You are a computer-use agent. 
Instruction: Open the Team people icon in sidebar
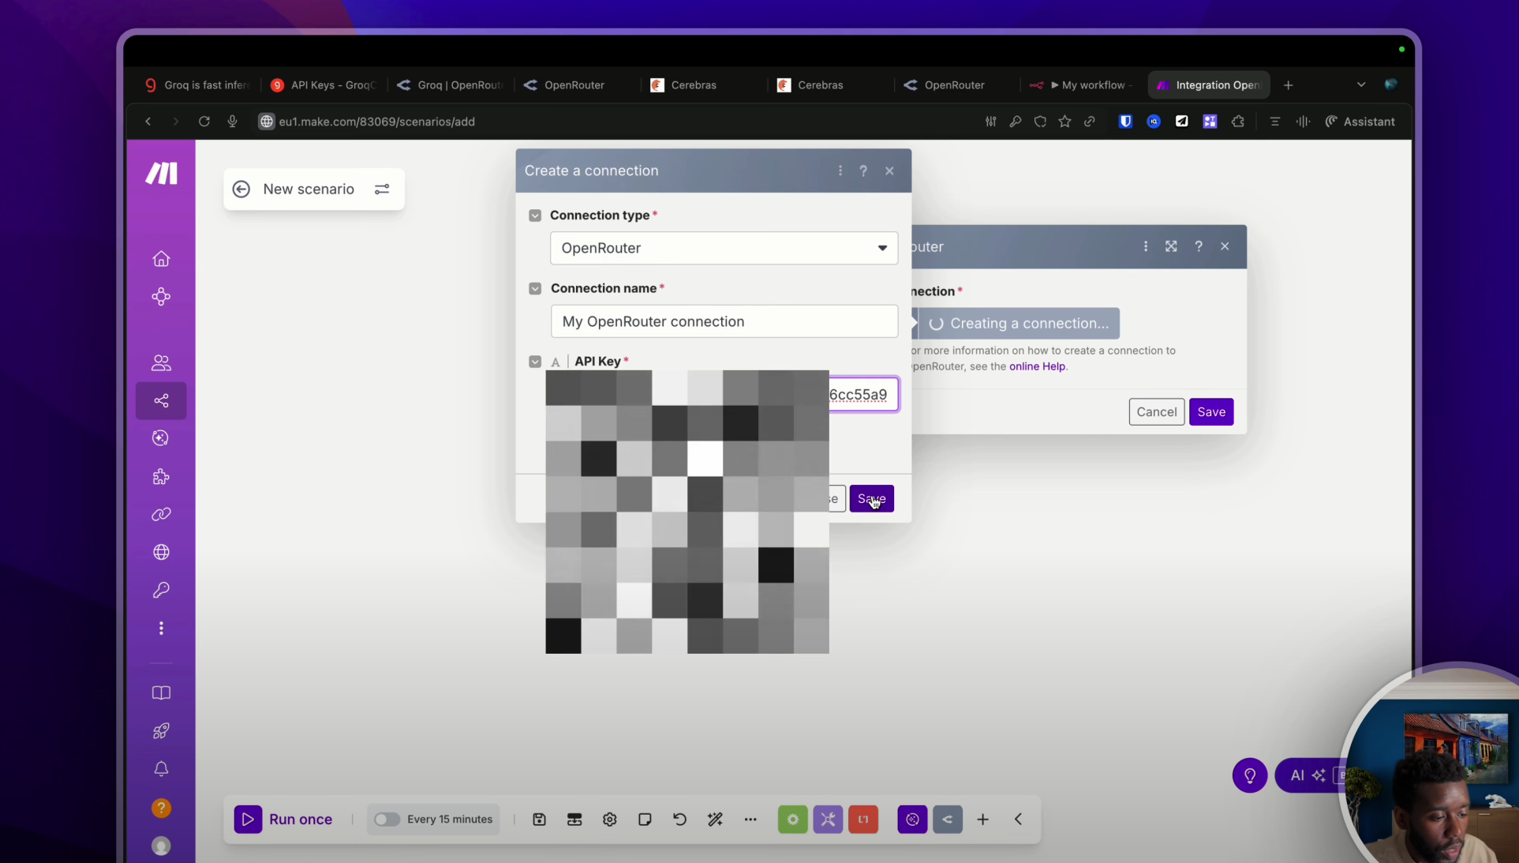161,362
